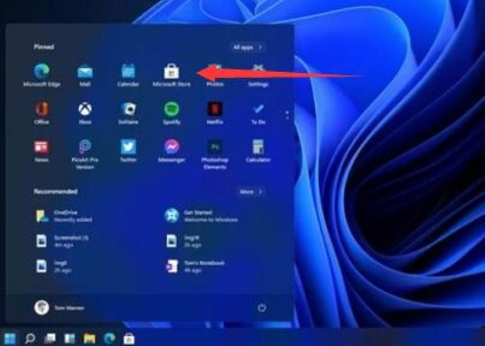
Task: Open the Calculator app
Action: tap(258, 151)
